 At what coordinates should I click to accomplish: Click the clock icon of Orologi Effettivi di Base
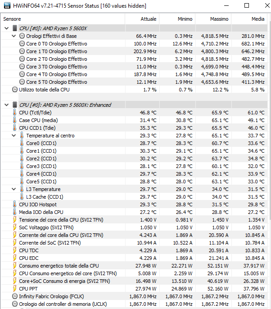[x=22, y=36]
